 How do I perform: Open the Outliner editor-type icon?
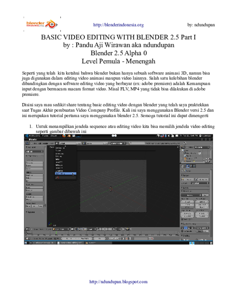[183, 147]
